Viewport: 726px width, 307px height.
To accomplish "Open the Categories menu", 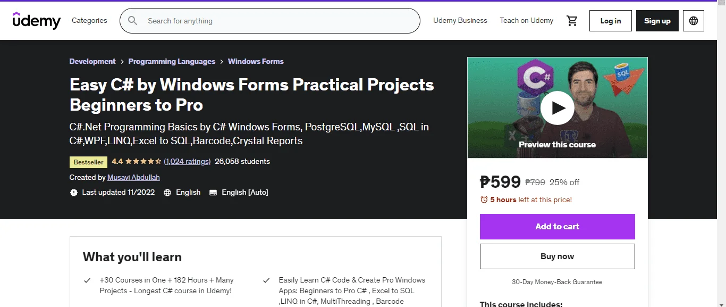I will [x=89, y=20].
